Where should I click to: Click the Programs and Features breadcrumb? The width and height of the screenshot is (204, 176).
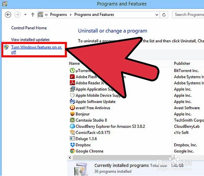pos(94,15)
